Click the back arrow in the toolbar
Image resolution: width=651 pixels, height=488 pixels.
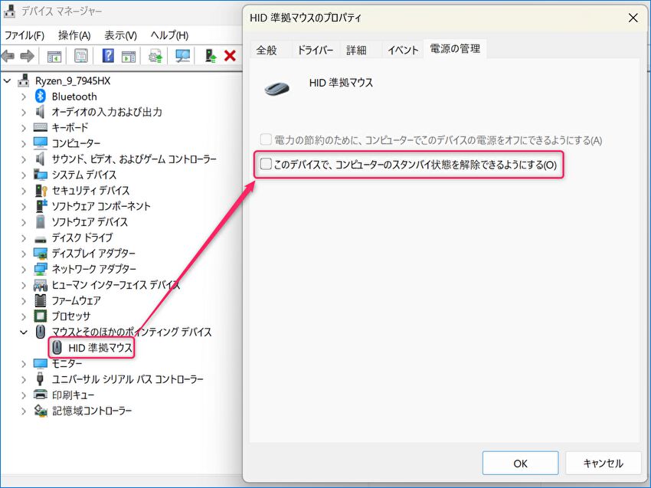(8, 56)
